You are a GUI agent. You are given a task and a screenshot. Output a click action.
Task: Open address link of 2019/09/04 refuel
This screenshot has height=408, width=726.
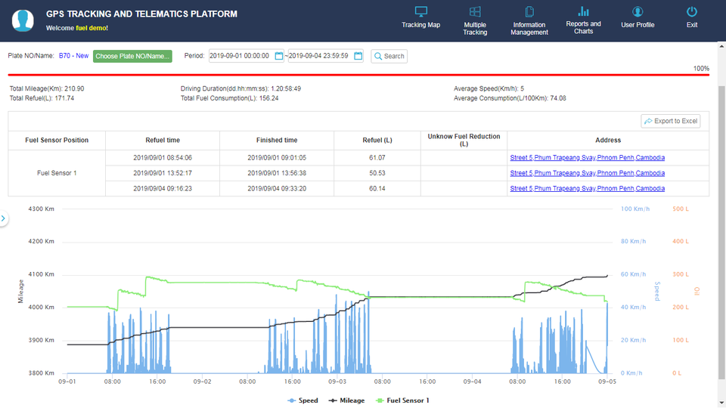pos(588,188)
